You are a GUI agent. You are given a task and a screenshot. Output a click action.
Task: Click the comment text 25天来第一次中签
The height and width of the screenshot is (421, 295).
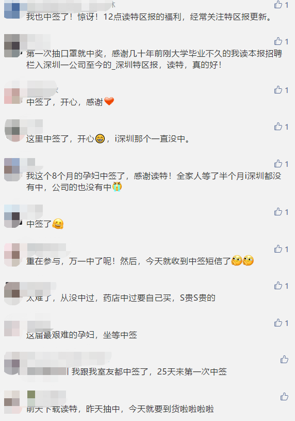[192, 372]
